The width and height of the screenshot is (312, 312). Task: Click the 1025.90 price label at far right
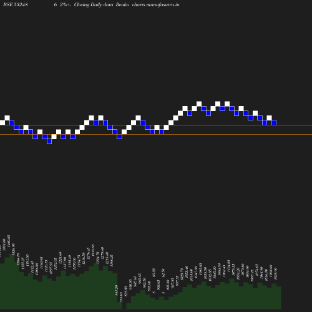click(276, 274)
